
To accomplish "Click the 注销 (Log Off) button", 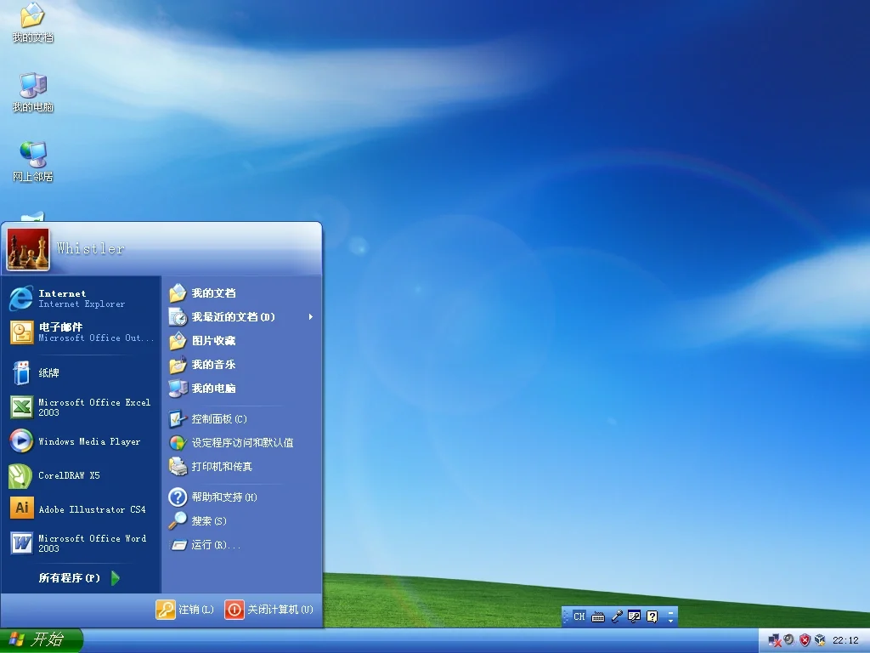I will tap(185, 610).
